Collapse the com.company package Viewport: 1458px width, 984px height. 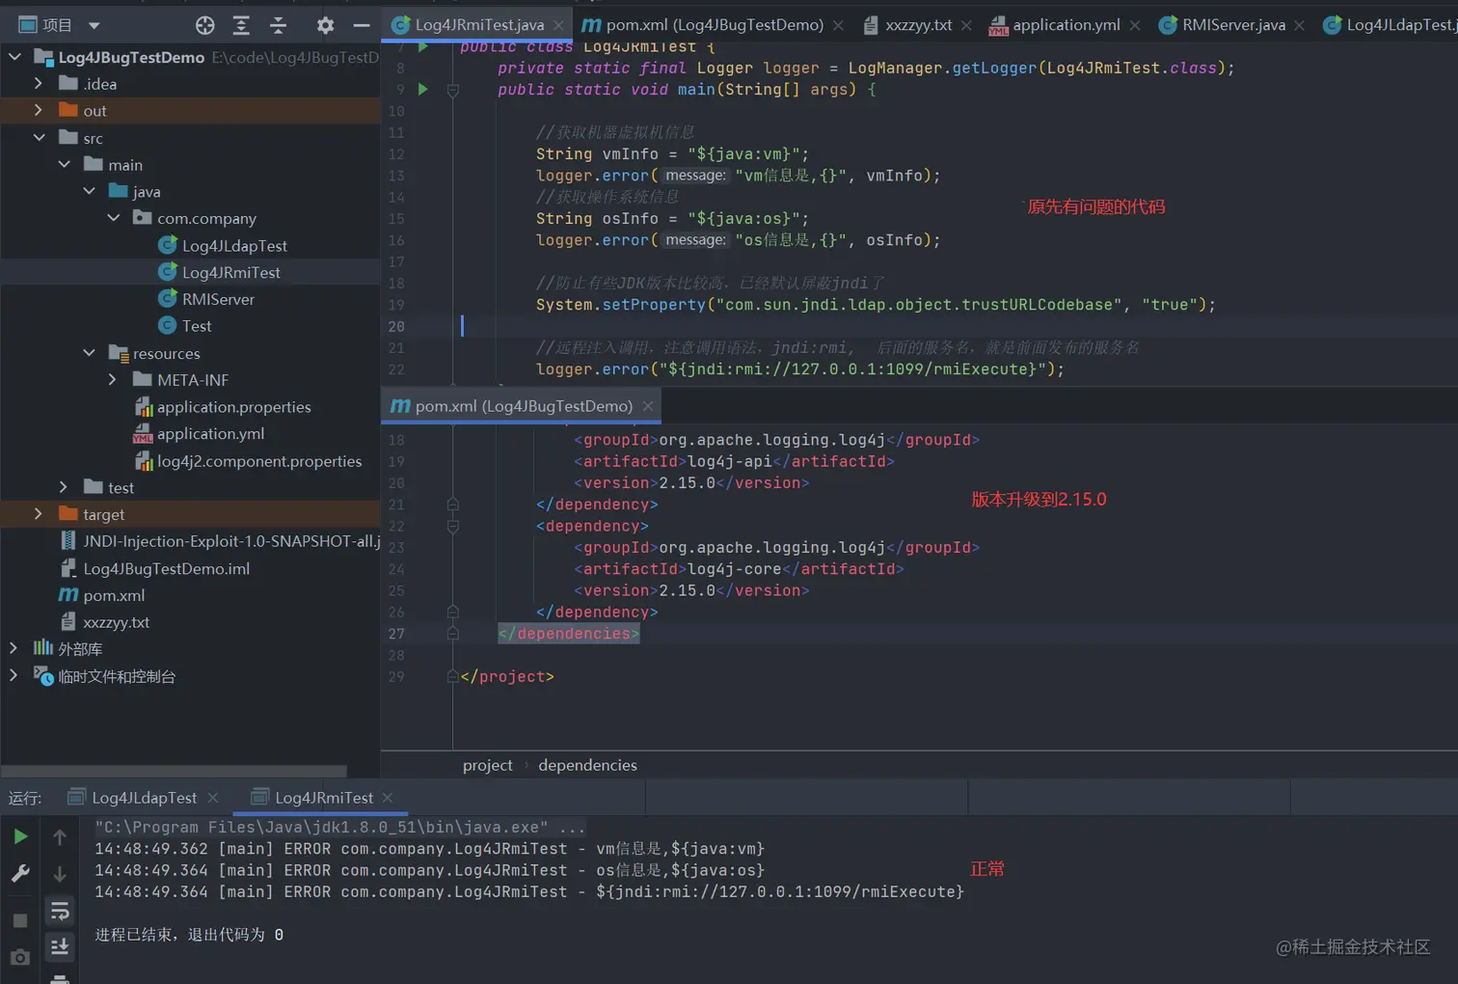[x=114, y=218]
